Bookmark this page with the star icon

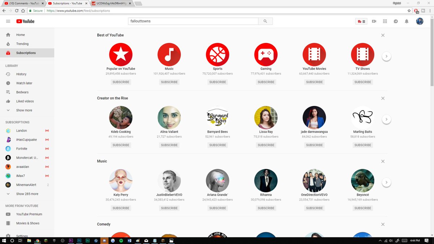click(x=409, y=11)
